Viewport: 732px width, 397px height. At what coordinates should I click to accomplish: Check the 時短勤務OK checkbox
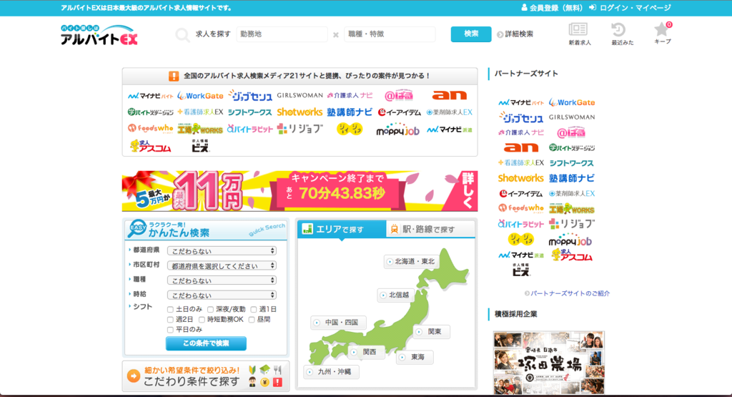202,320
